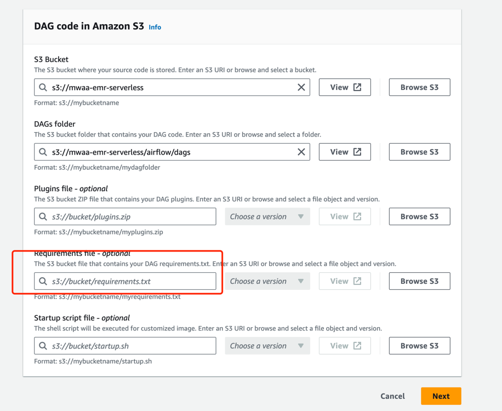This screenshot has height=411, width=502.
Task: Click the search icon in Plugins file field
Action: pyautogui.click(x=43, y=216)
